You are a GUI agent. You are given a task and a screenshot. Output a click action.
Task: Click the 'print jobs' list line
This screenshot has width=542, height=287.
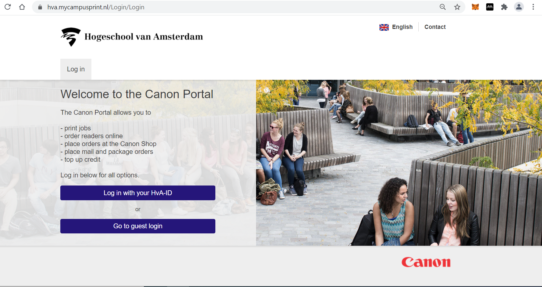(76, 128)
